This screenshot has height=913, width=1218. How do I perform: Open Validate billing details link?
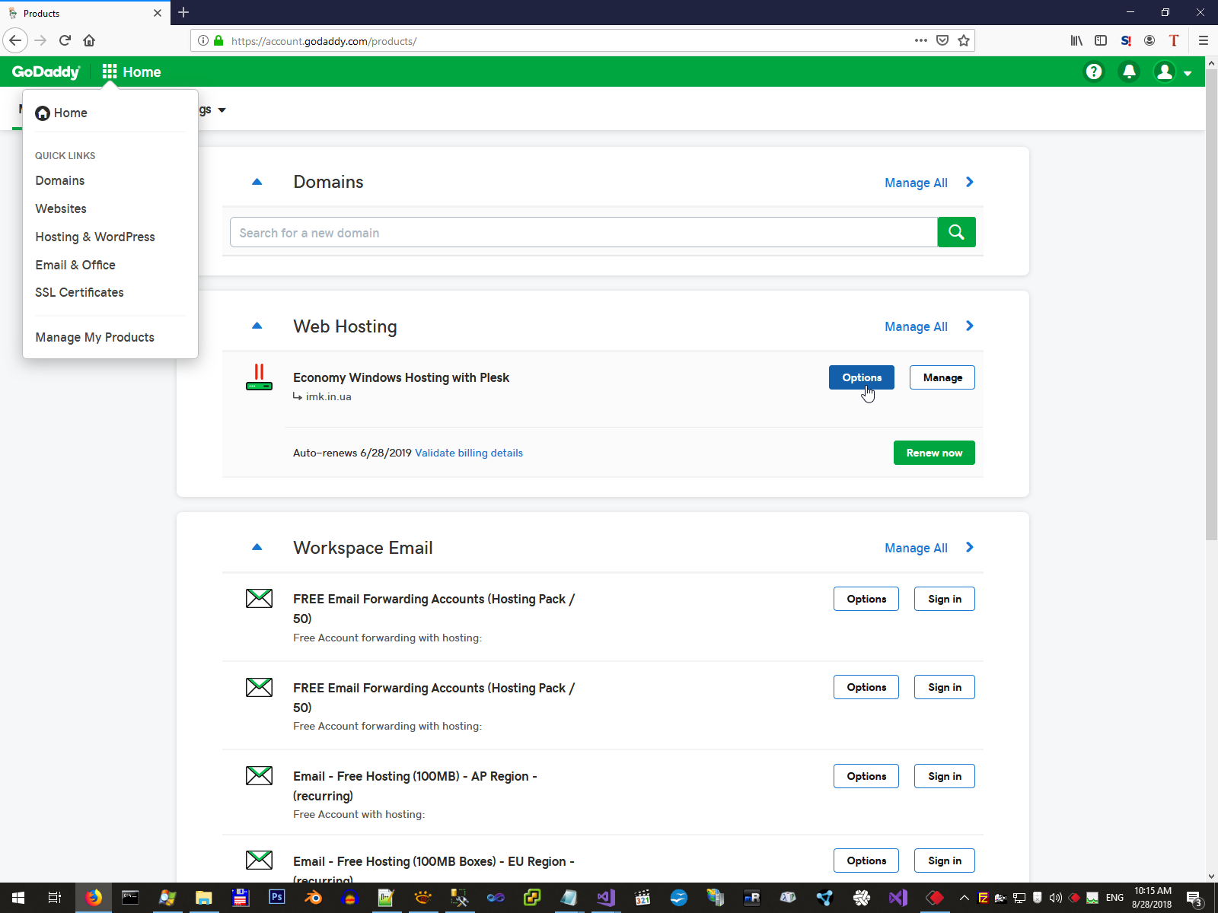coord(469,453)
